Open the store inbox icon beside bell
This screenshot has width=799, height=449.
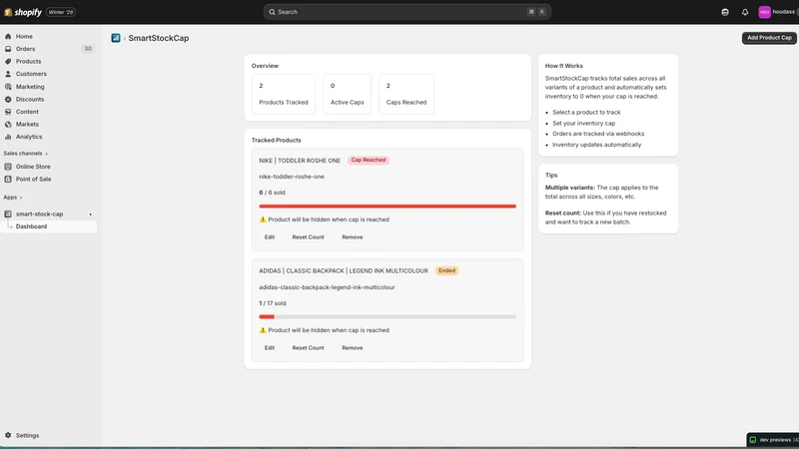[725, 12]
